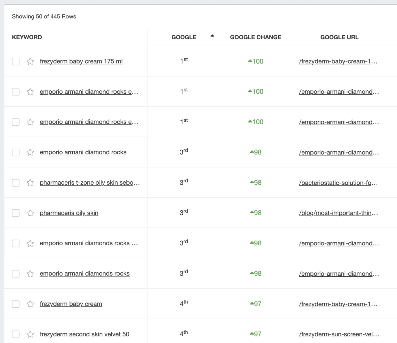
Task: Open the frezyderm baby cream 175 ml keyword link
Action: click(81, 61)
